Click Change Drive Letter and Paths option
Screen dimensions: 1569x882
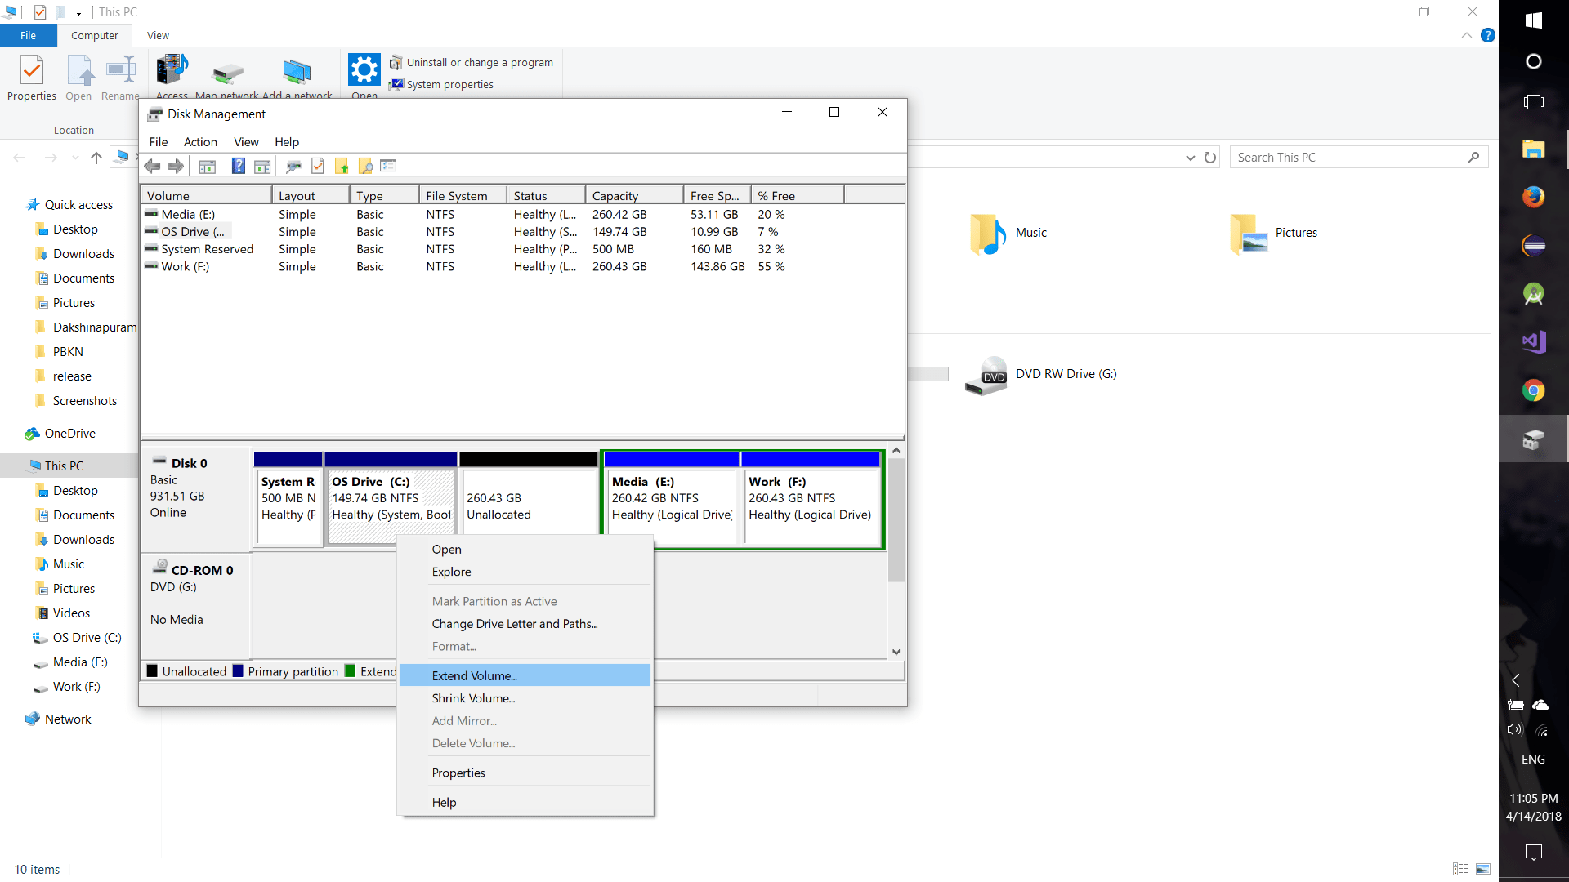pos(514,624)
